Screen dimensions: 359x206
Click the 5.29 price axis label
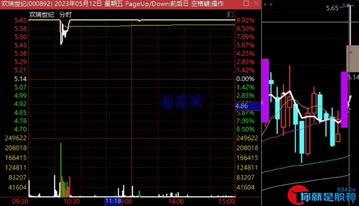[20, 62]
